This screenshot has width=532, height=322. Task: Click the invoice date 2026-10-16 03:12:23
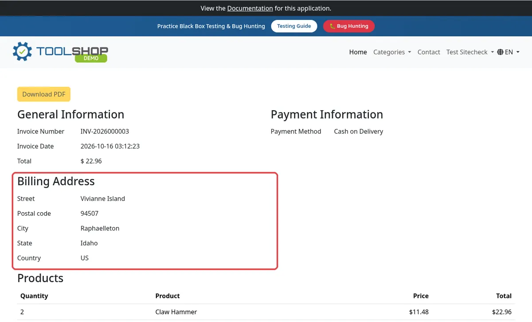(110, 146)
